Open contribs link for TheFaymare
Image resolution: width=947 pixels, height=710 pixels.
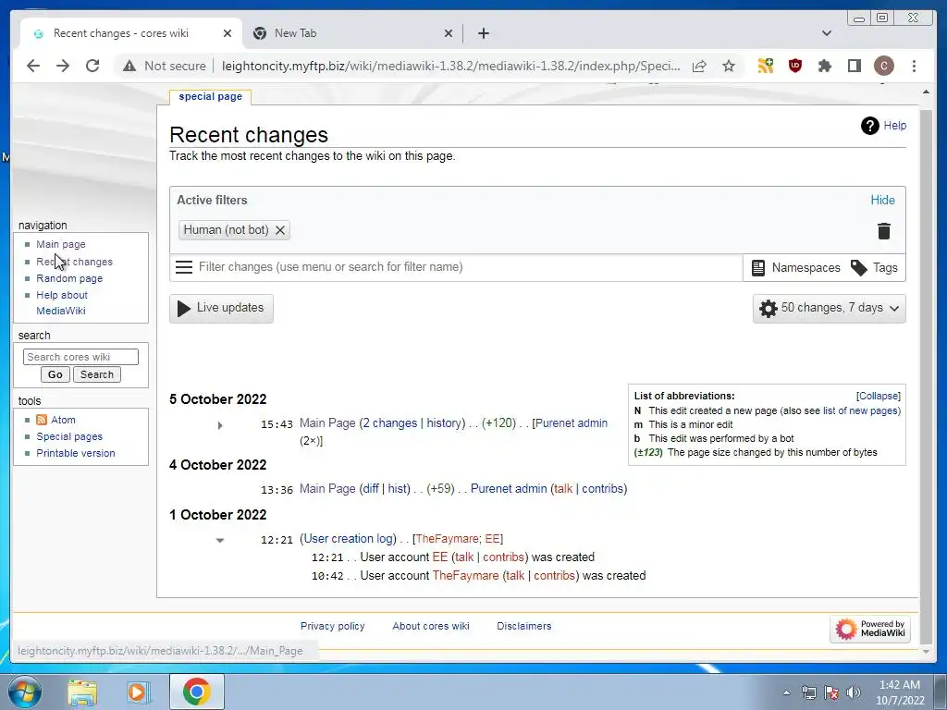coord(555,575)
